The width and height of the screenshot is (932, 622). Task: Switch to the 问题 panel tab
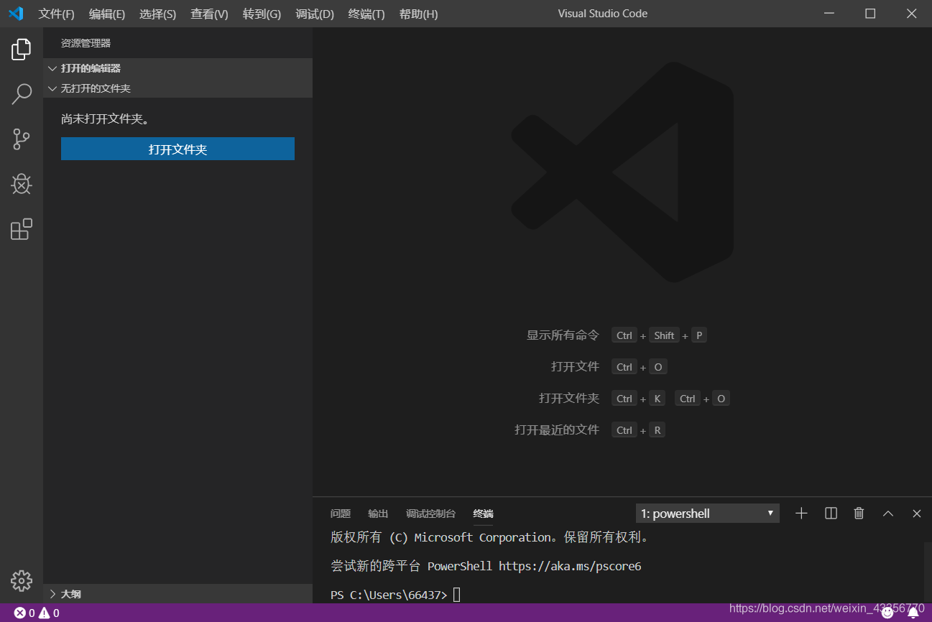coord(341,514)
